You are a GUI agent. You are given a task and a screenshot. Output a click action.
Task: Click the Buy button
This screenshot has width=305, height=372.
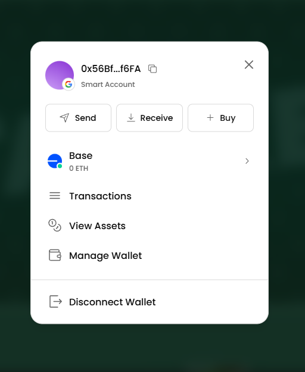pyautogui.click(x=221, y=118)
